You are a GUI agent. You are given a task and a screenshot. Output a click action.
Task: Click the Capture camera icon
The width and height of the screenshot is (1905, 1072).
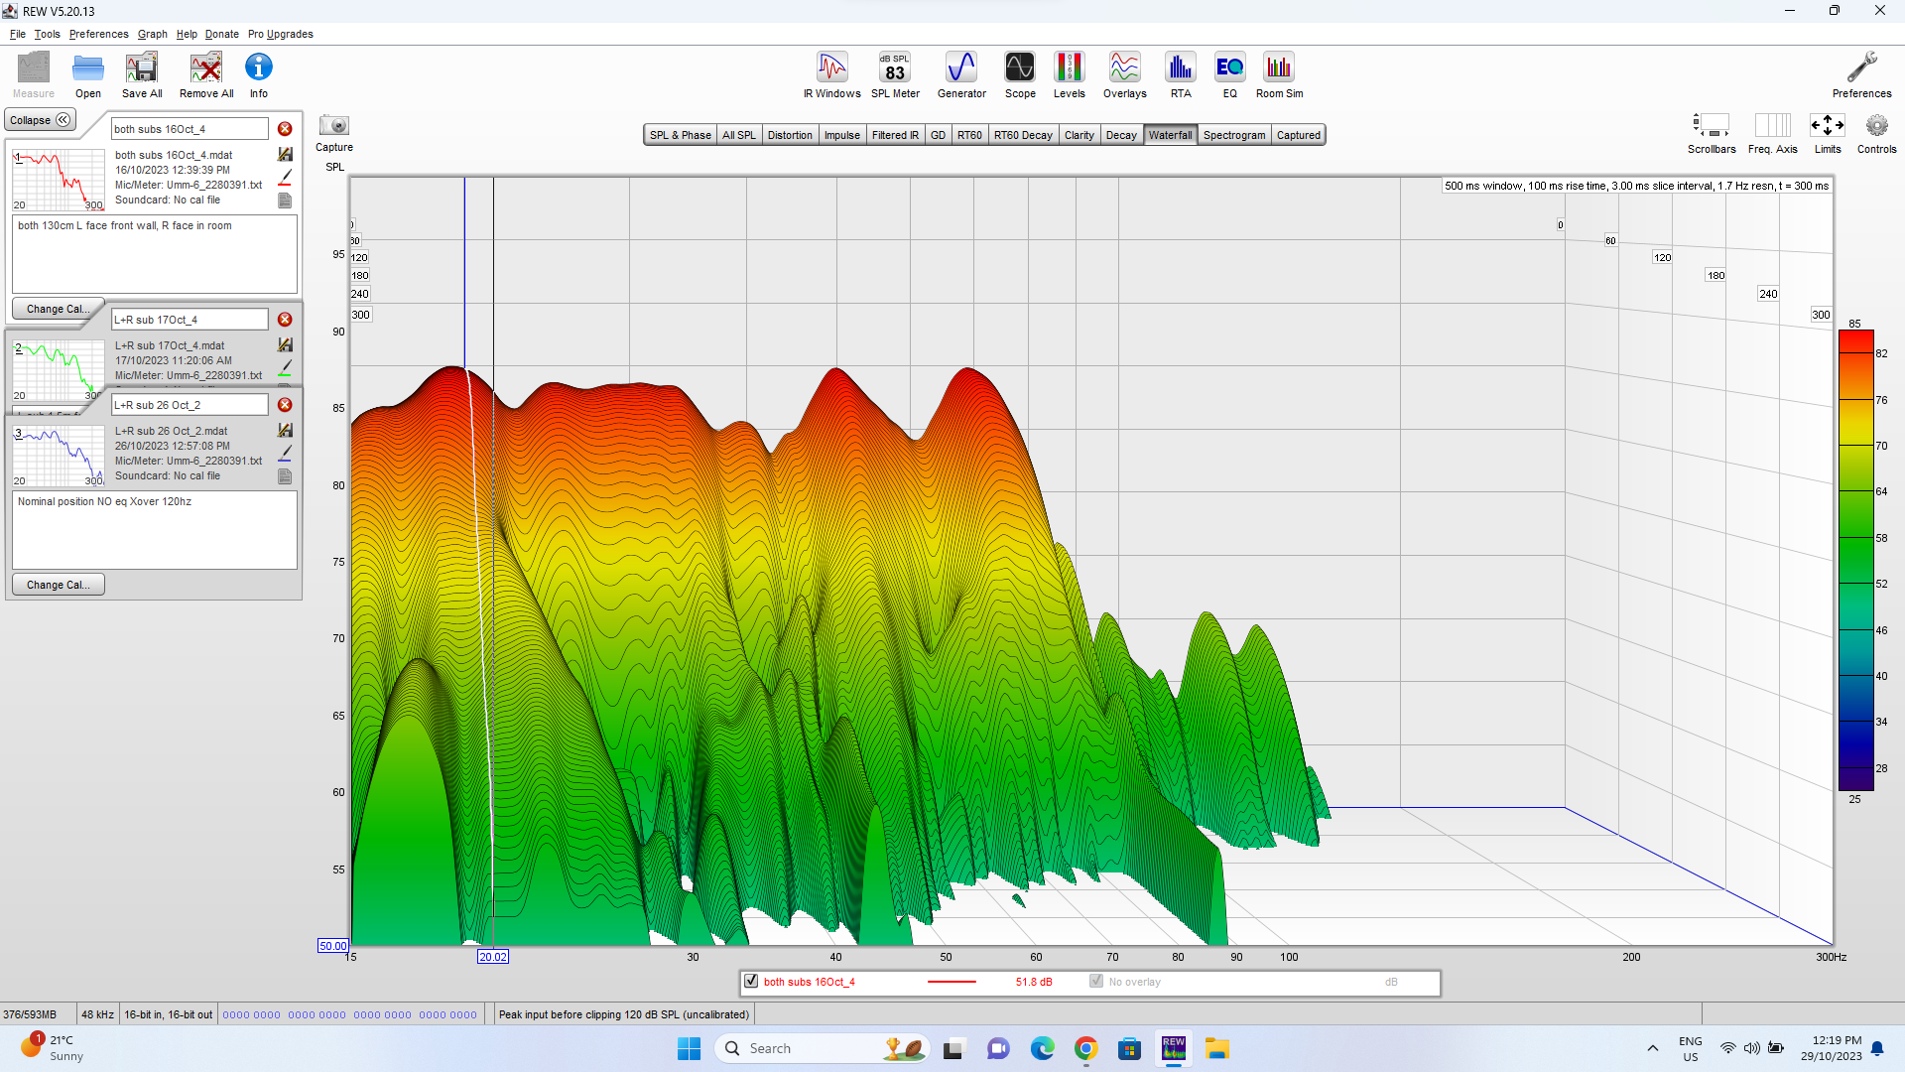[334, 126]
